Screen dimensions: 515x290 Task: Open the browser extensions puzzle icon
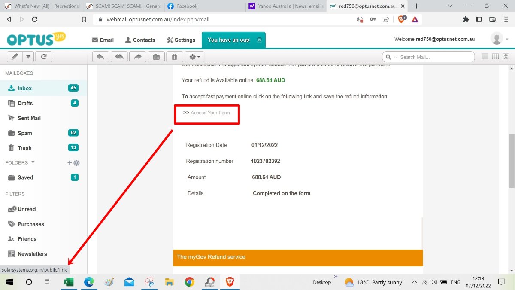click(x=466, y=19)
